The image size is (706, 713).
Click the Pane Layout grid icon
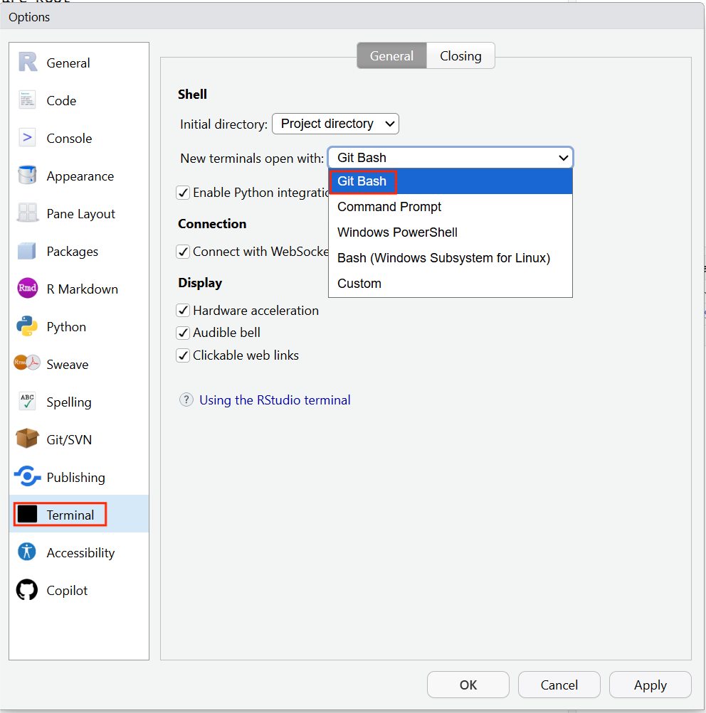27,213
